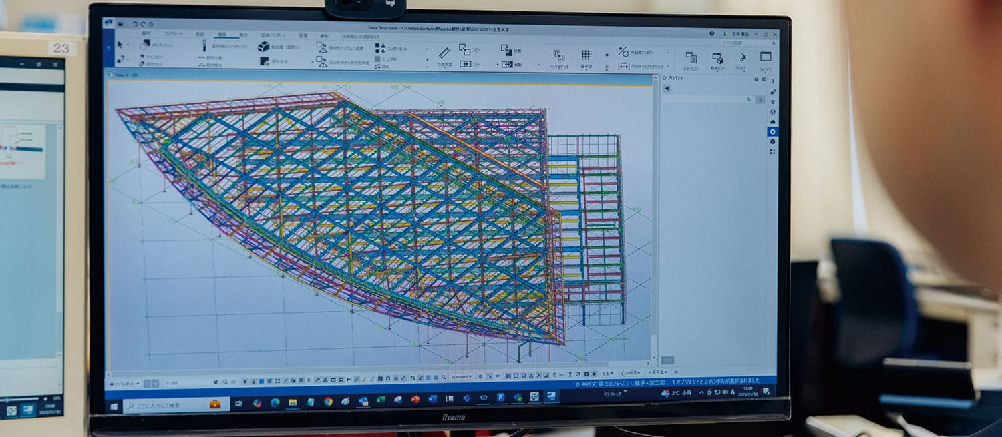Expand the Parametric Modeling dropdown
Image resolution: width=1002 pixels, height=437 pixels.
[669, 67]
